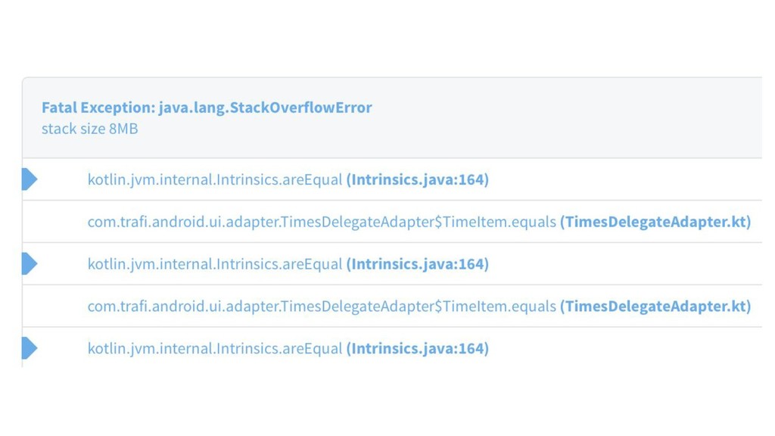Click TimeItem.equals in the second TimesDelegateAdapter frame
This screenshot has height=436, width=775.
tap(500, 306)
